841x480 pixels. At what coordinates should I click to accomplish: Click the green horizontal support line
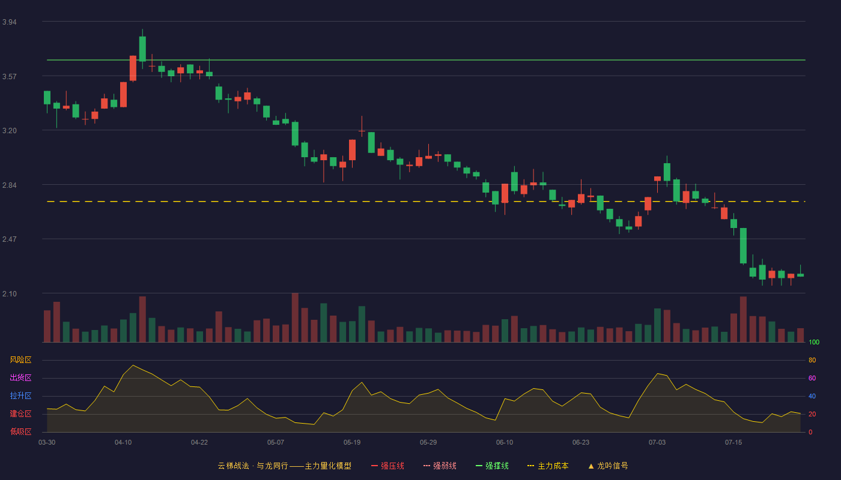(x=426, y=60)
